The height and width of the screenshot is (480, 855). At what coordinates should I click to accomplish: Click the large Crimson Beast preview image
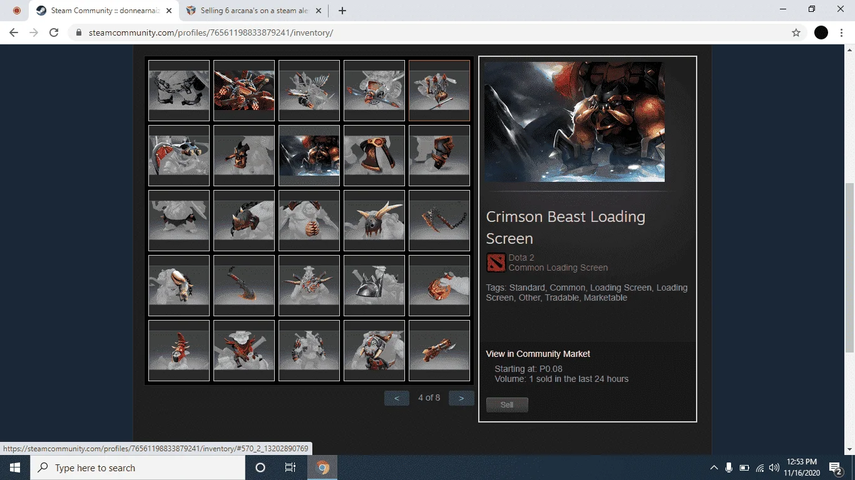click(x=575, y=122)
